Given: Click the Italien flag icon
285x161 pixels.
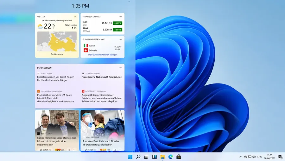Looking at the screenshot, I should coord(86,46).
